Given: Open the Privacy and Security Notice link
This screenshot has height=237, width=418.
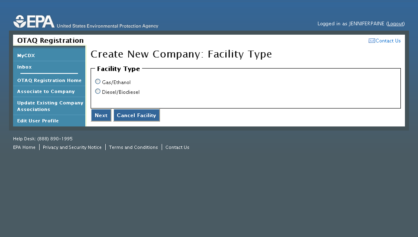Looking at the screenshot, I should click(72, 147).
